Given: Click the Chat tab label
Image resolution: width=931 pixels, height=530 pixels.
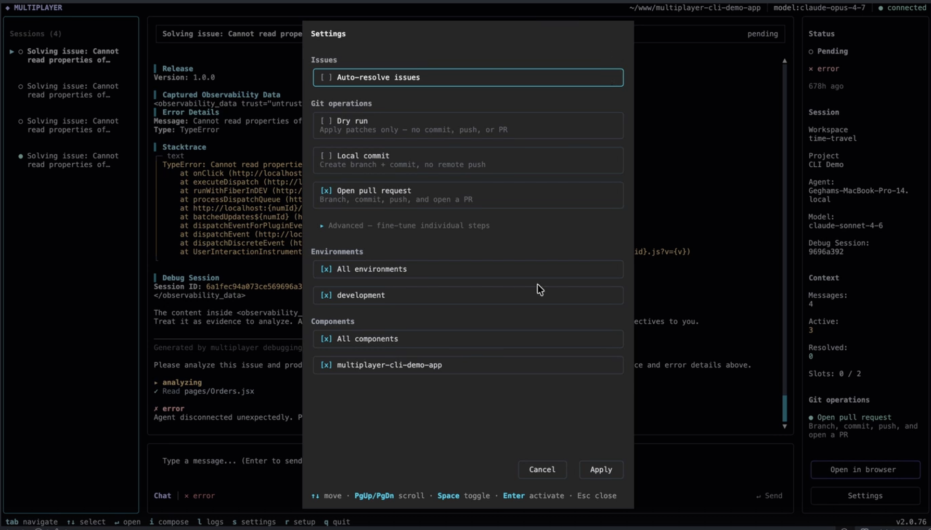Looking at the screenshot, I should pyautogui.click(x=162, y=496).
